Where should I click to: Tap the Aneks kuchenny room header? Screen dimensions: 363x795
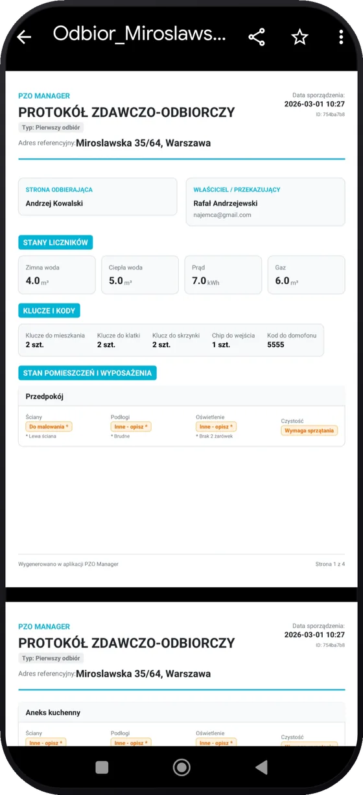(181, 713)
